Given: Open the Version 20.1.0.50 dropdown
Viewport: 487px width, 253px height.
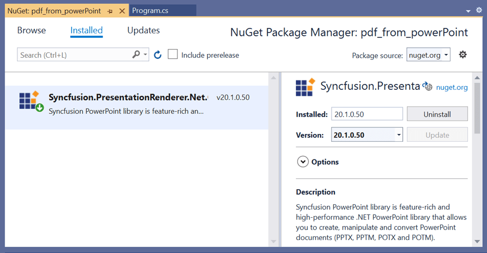Looking at the screenshot, I should pos(399,135).
